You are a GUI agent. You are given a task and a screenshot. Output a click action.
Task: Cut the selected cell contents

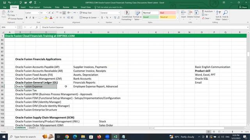tap(11, 11)
